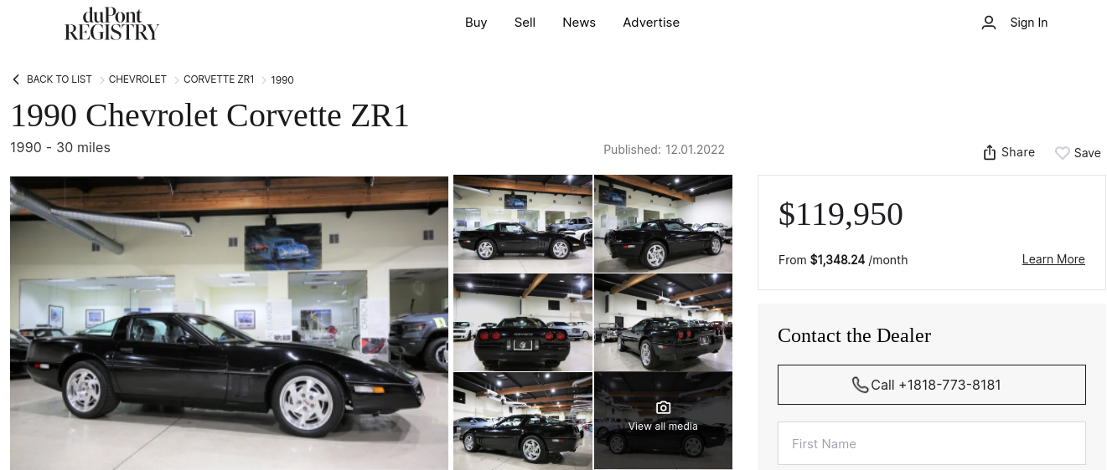This screenshot has width=1107, height=470.
Task: Click the phone icon in the Call button
Action: pos(860,385)
